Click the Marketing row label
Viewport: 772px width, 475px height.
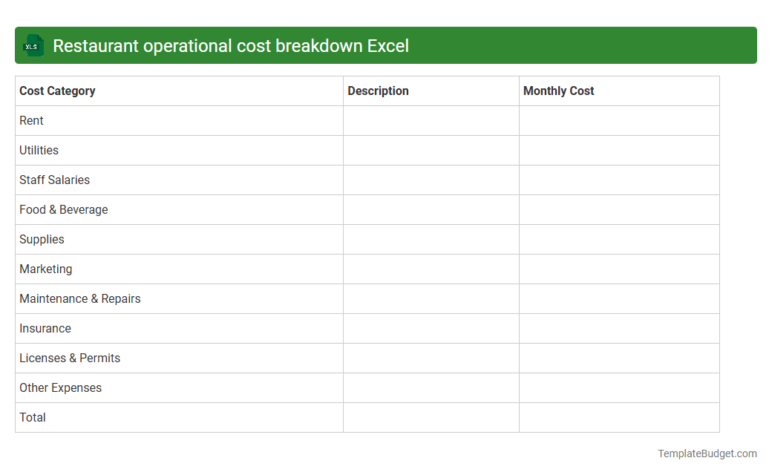point(45,269)
